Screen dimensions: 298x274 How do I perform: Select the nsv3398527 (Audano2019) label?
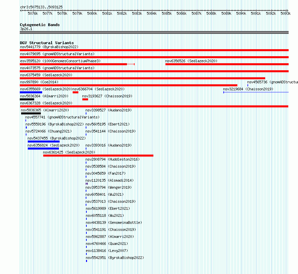pos(108,110)
